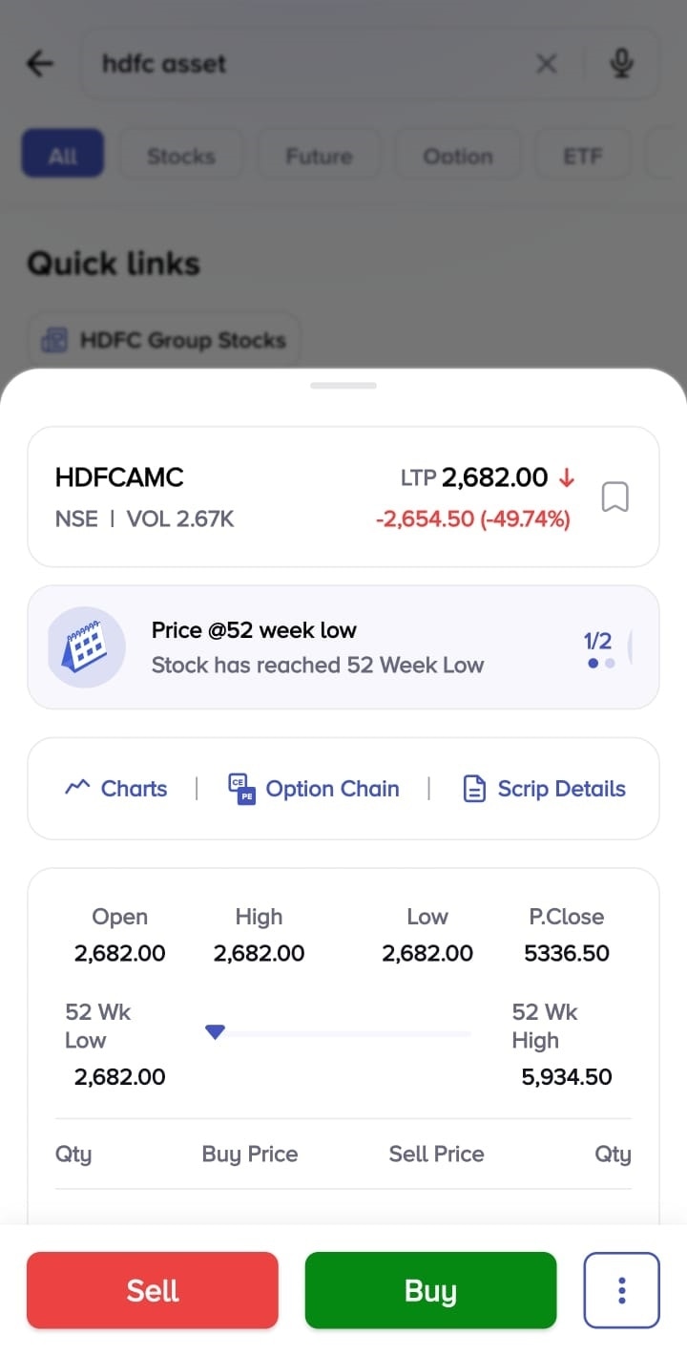This screenshot has height=1356, width=687.
Task: Switch to the Future filter tab
Action: coord(319,156)
